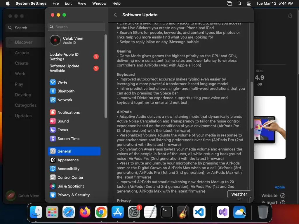Open Siri & Spotlight icon

[53, 186]
